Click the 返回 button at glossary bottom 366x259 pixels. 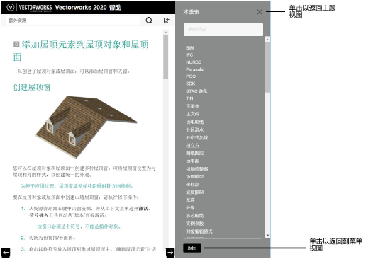[192, 248]
